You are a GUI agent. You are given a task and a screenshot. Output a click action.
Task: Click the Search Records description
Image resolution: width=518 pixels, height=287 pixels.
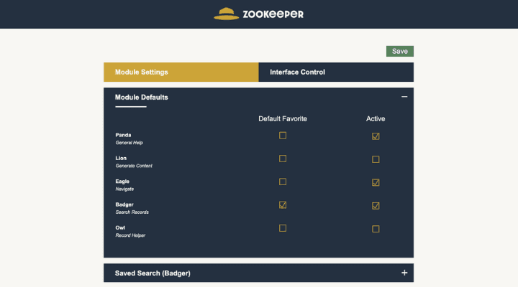[x=132, y=212]
